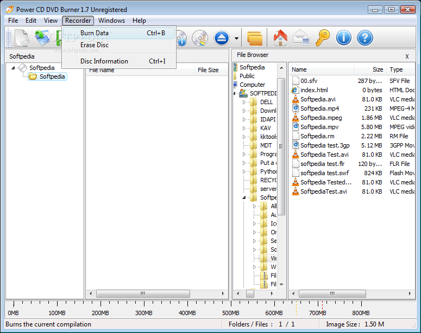
Task: Open the Windows menu
Action: coord(111,21)
